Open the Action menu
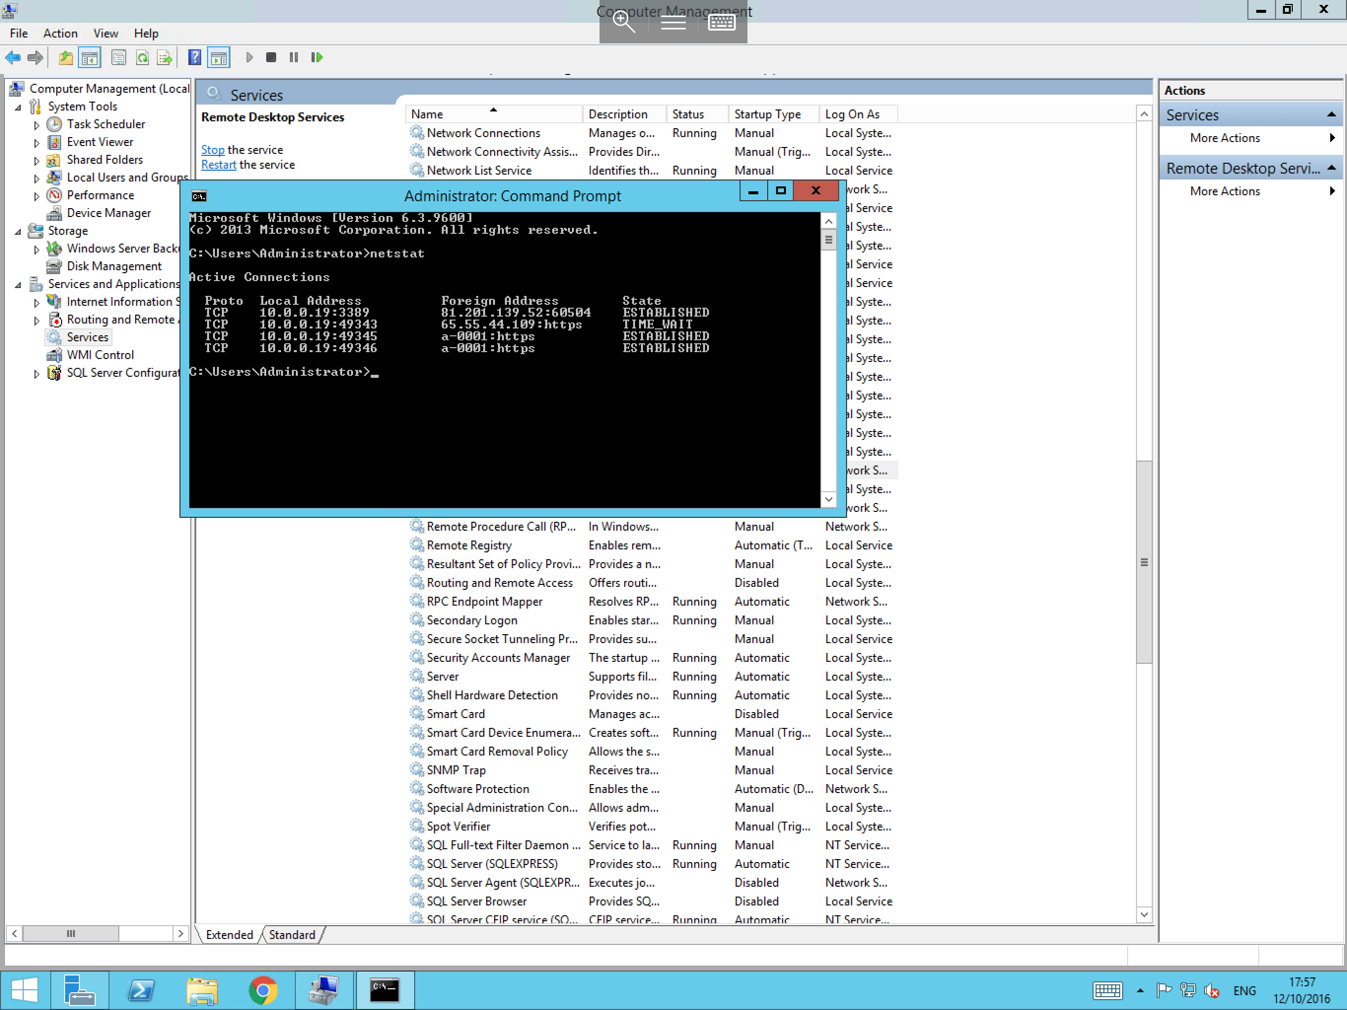This screenshot has height=1010, width=1347. click(x=60, y=33)
